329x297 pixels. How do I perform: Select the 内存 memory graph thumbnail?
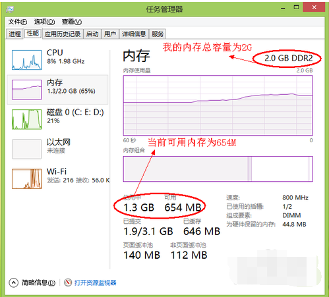[27, 90]
